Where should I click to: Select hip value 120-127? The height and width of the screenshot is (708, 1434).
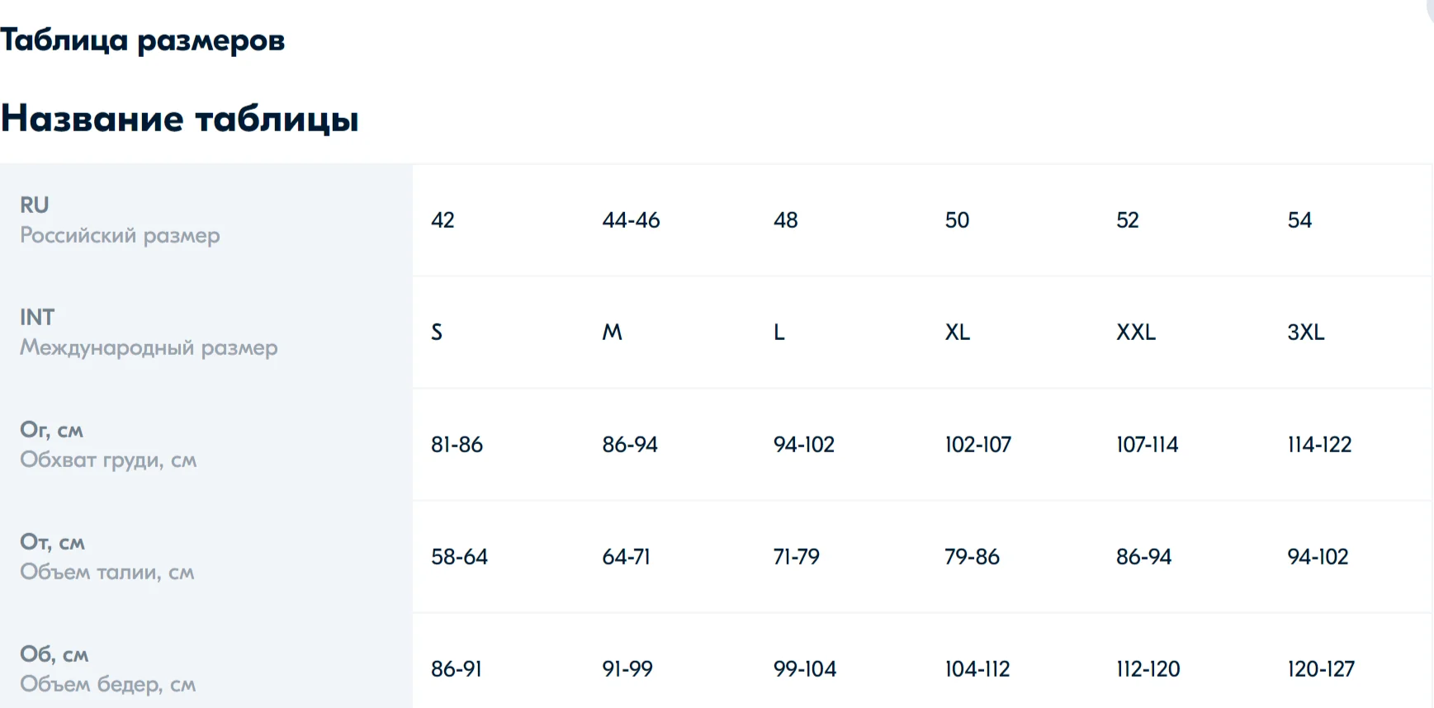[x=1321, y=669]
